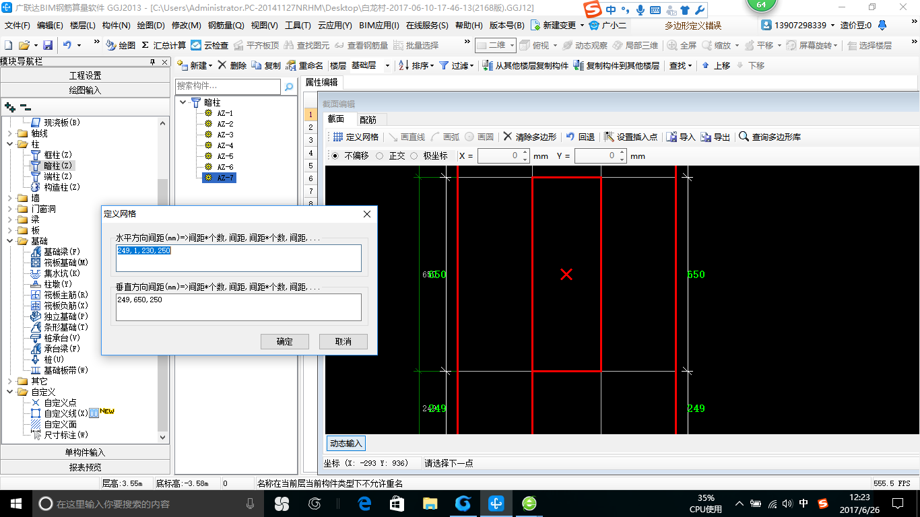Image resolution: width=920 pixels, height=517 pixels.
Task: Collapse the 暗柱 component tree root
Action: (x=183, y=102)
